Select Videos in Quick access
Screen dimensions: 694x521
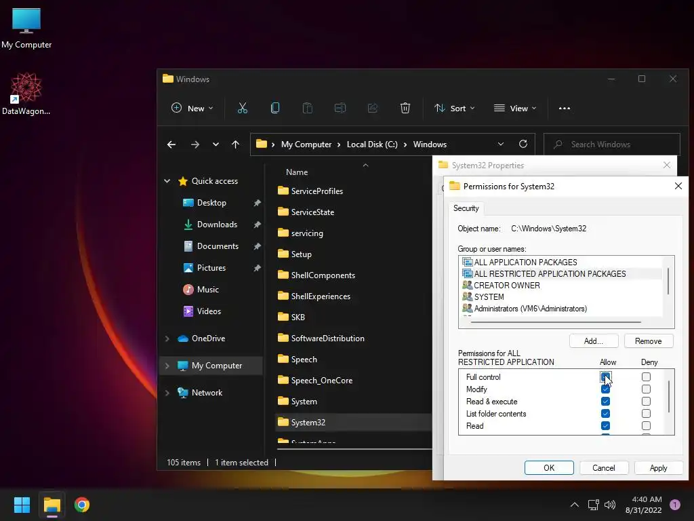tap(209, 311)
